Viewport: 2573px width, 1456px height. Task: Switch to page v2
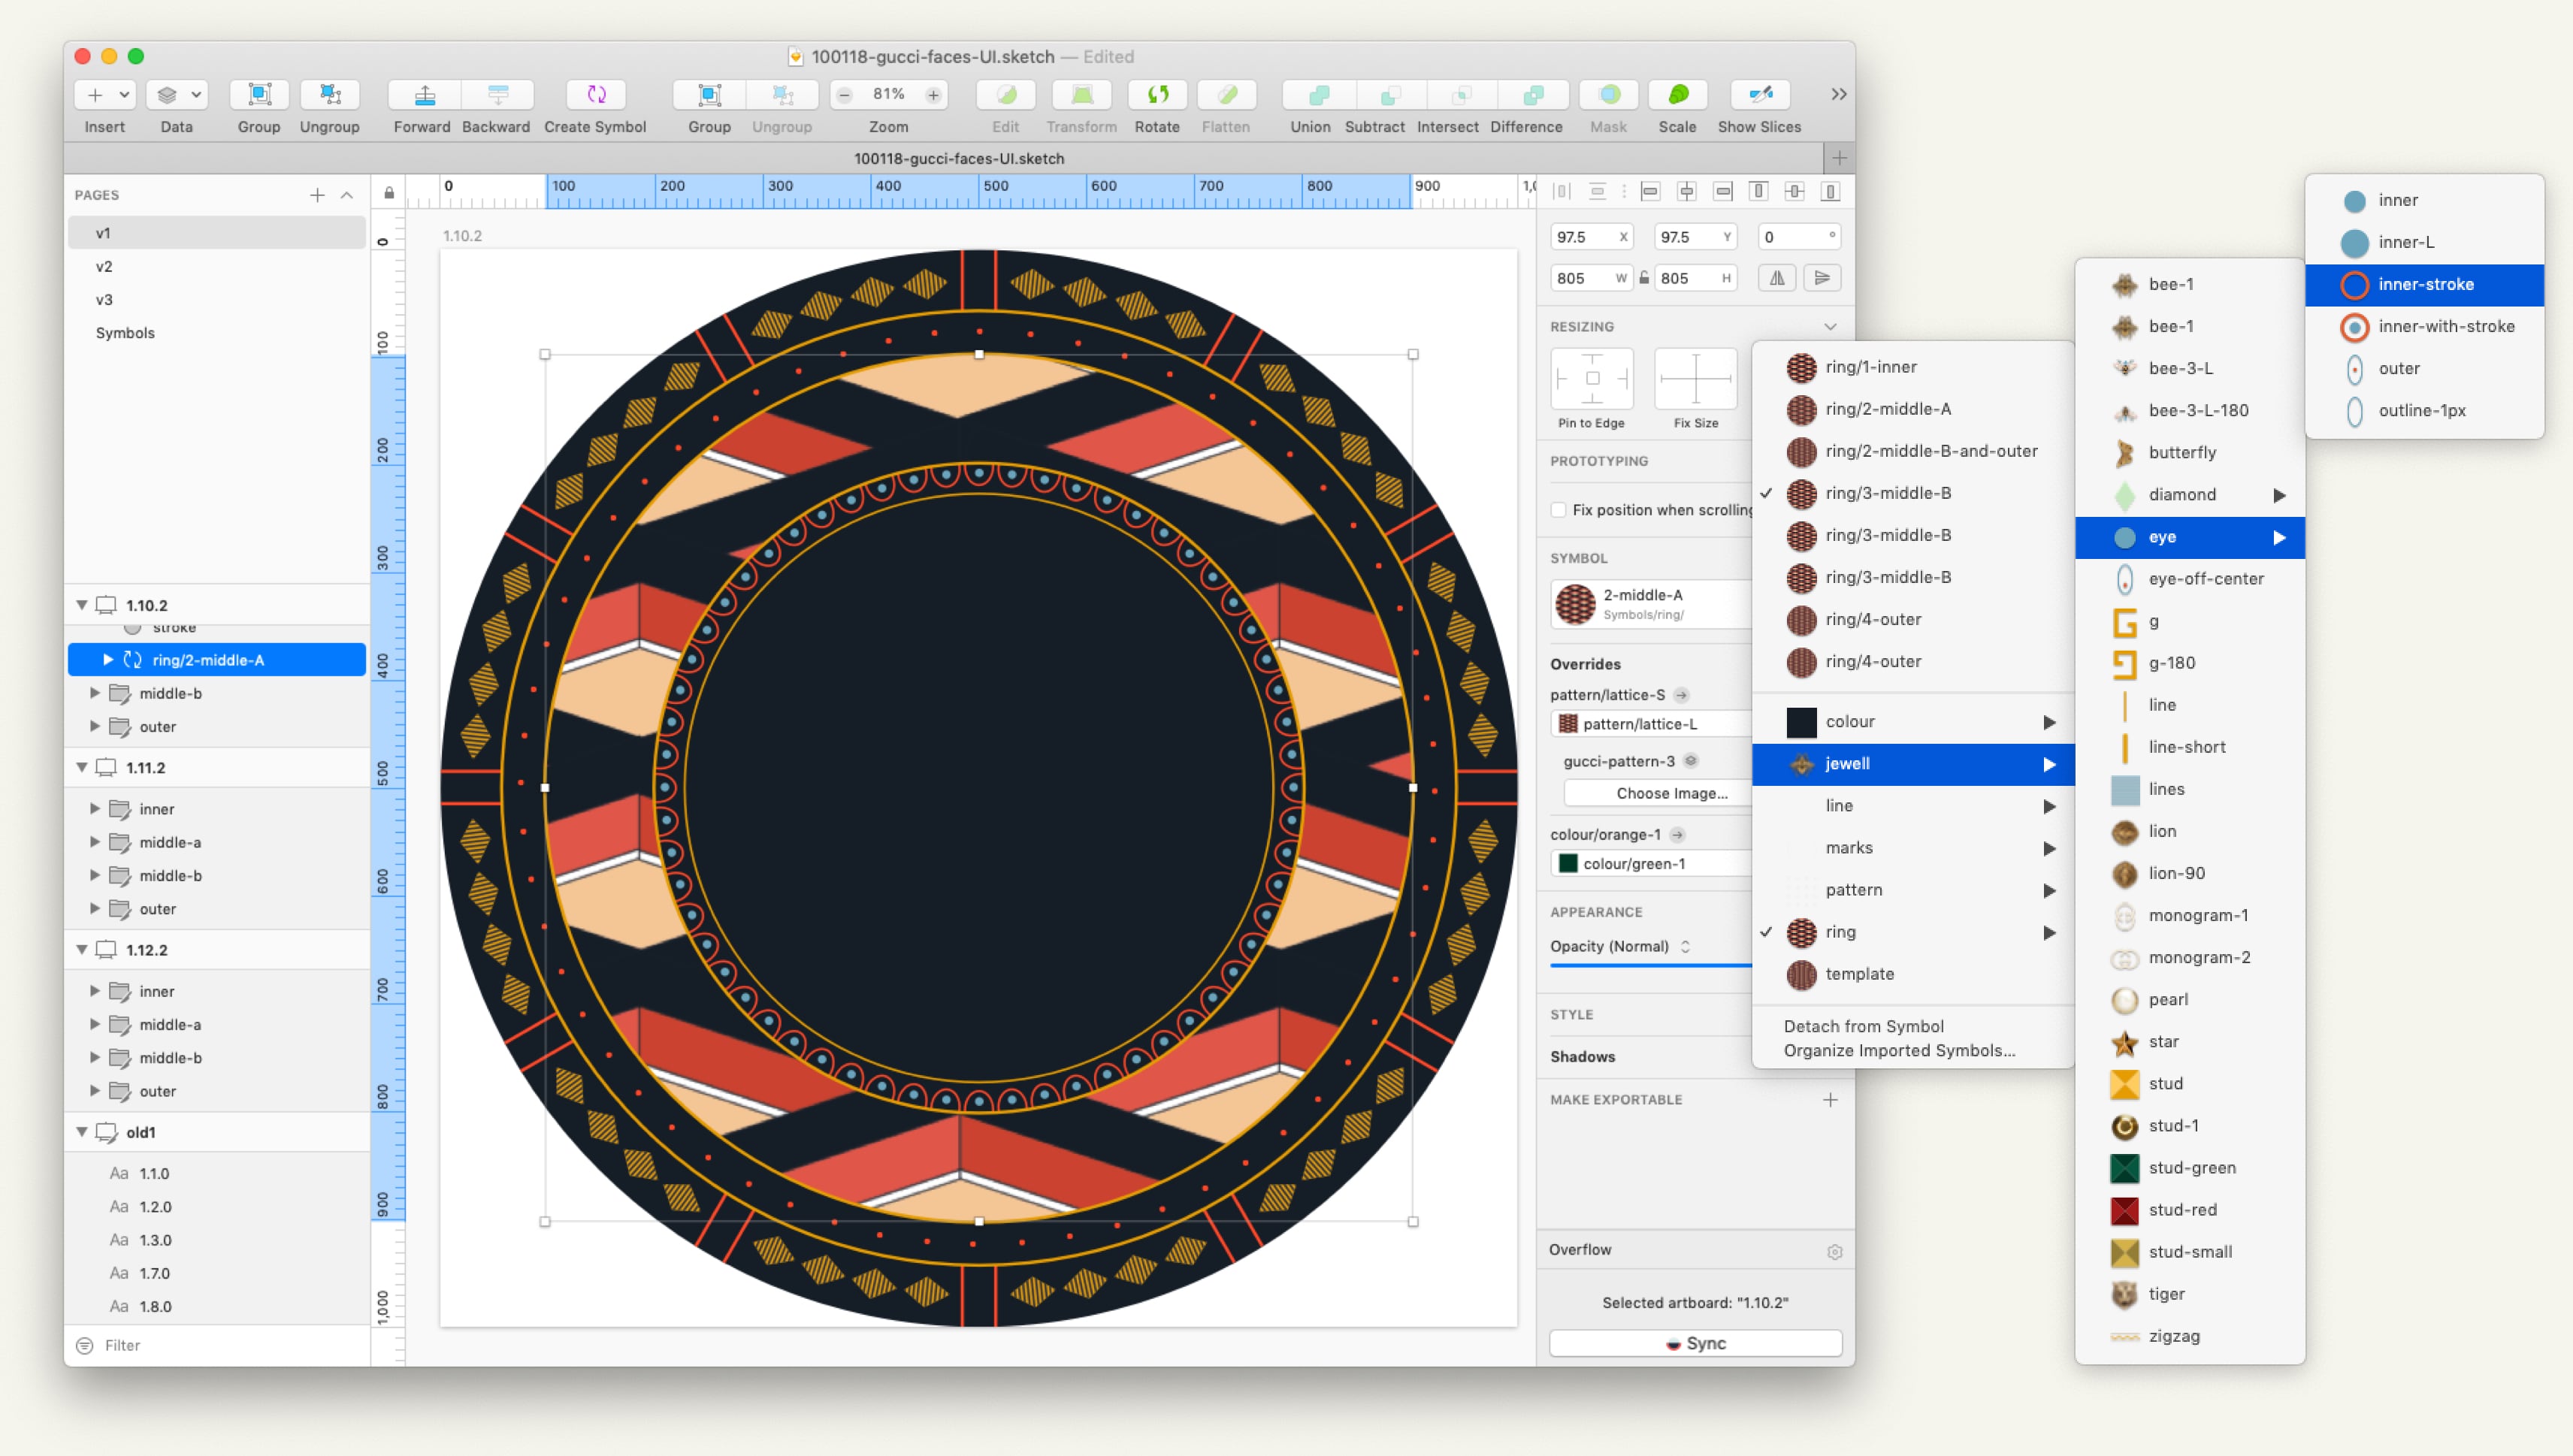[217, 267]
